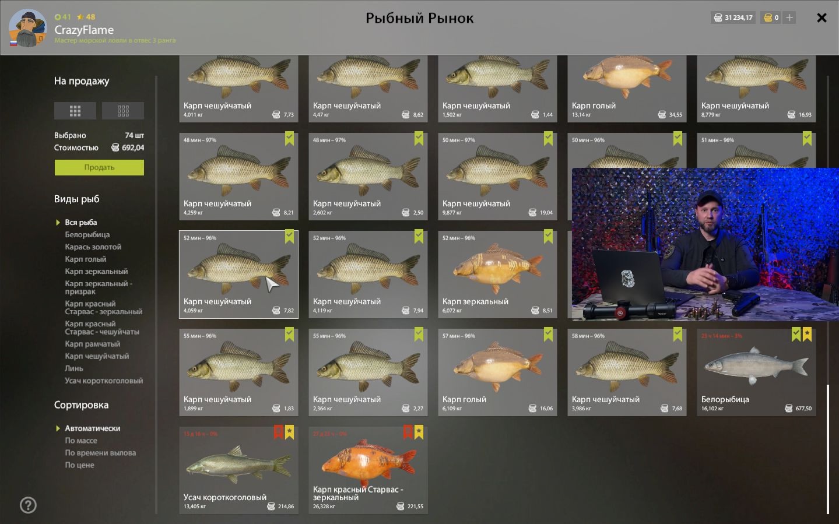Uncheck green mark on Карп зеркальный 6,072 кг
This screenshot has height=524, width=839.
tap(548, 237)
